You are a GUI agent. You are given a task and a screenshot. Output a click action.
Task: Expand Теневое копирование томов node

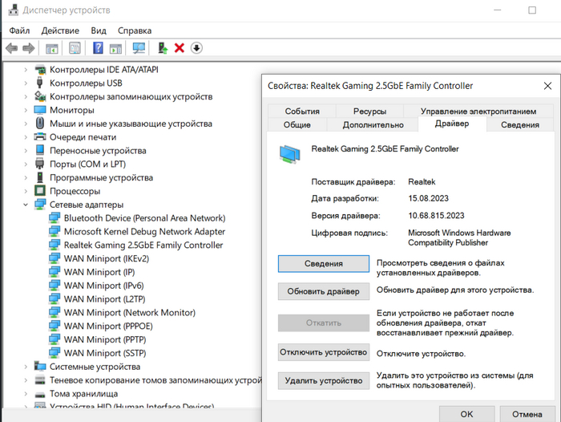pyautogui.click(x=26, y=380)
